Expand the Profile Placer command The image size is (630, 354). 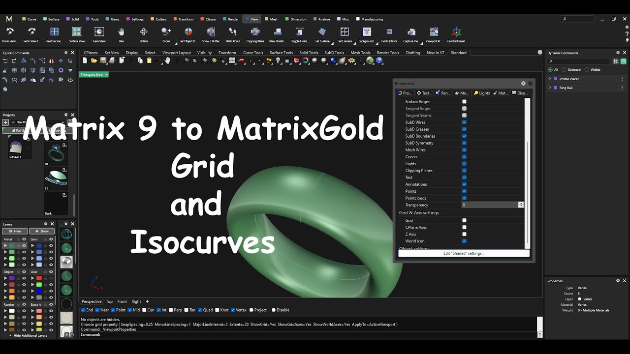550,79
